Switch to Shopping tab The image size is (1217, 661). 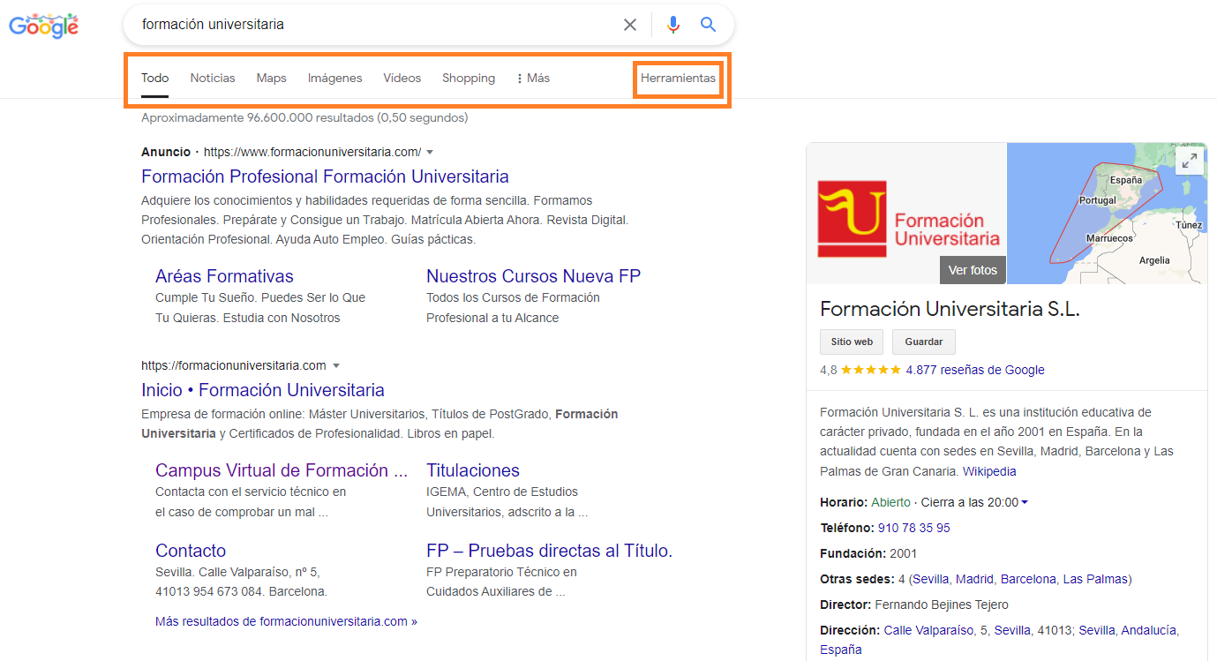[x=469, y=78]
